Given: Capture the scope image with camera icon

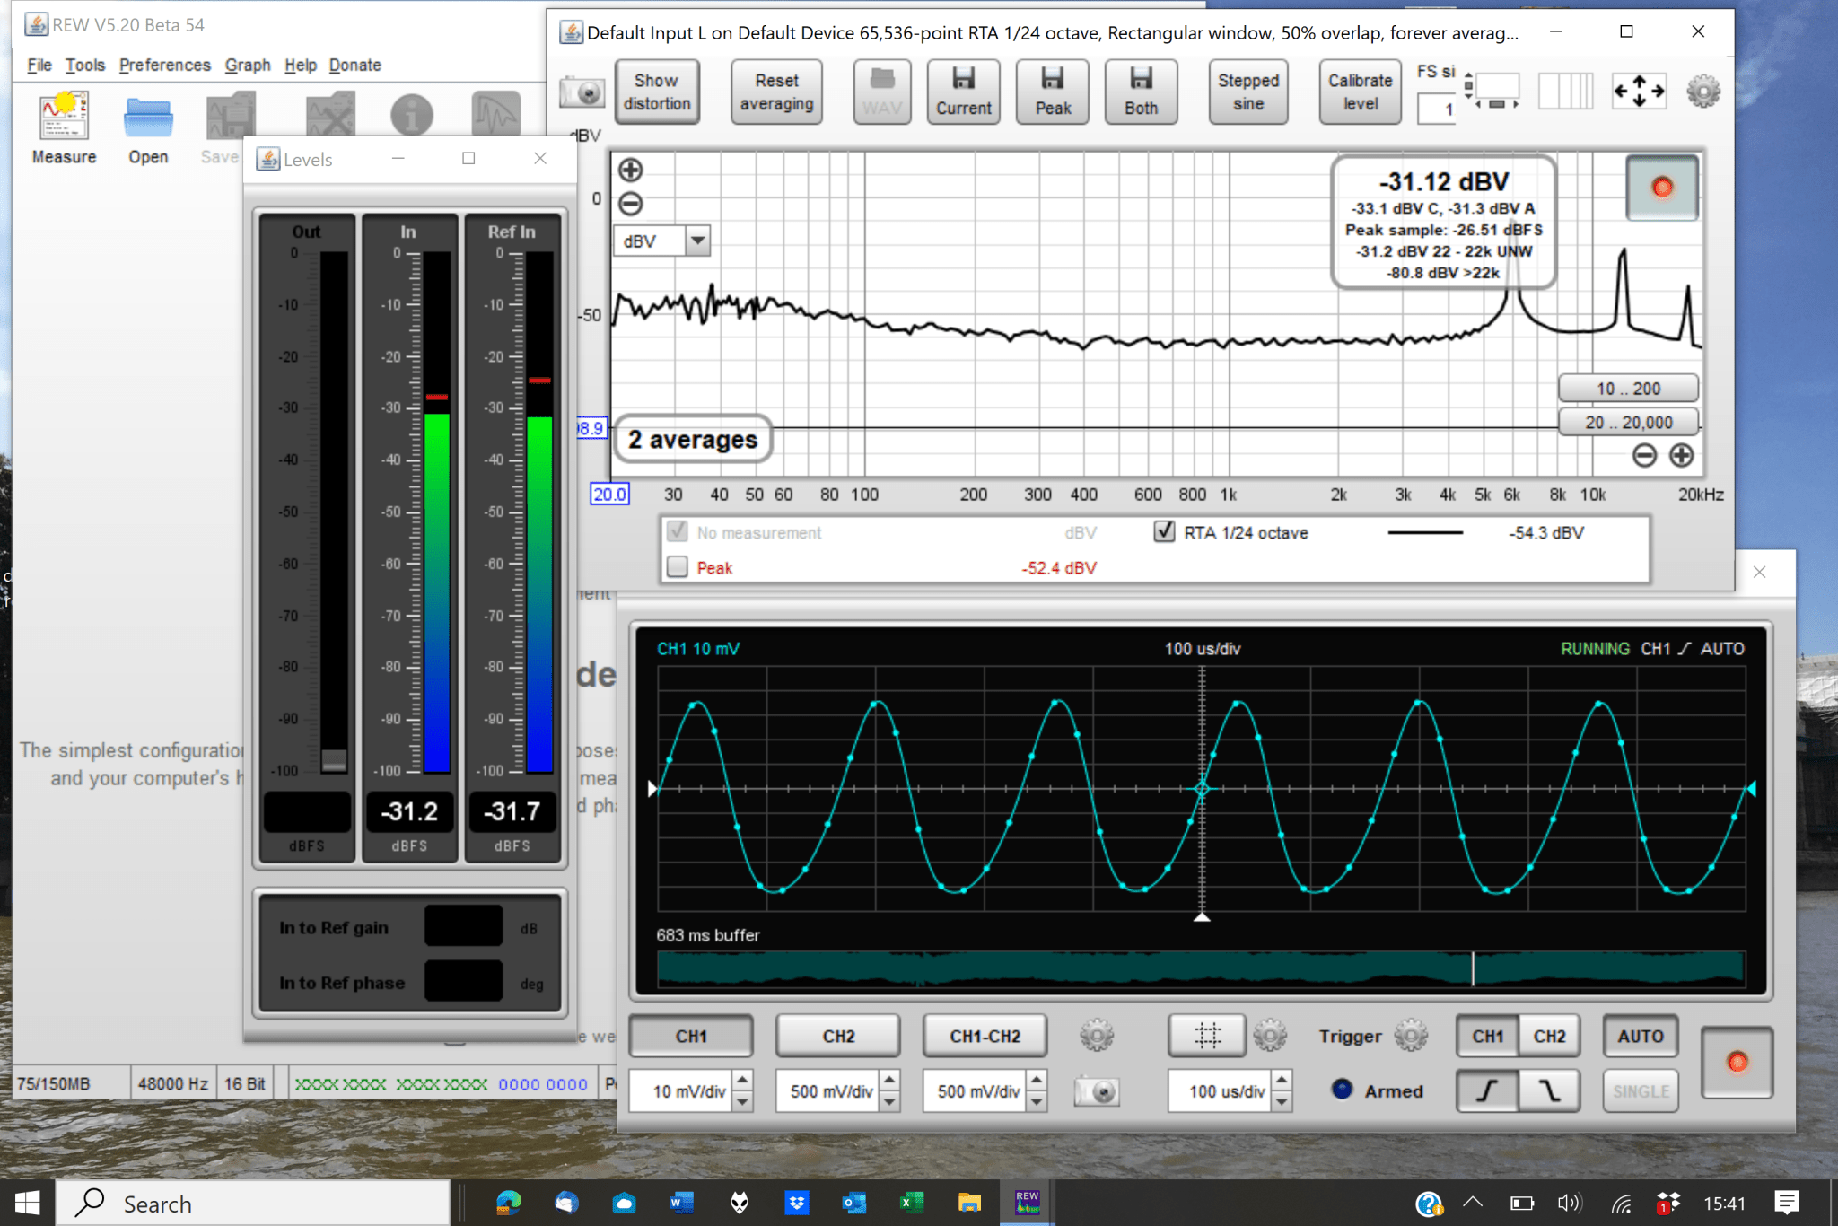Looking at the screenshot, I should (x=1097, y=1091).
